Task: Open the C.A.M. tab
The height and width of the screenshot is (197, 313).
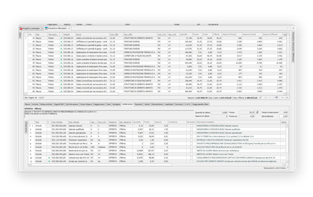Action: [x=187, y=104]
